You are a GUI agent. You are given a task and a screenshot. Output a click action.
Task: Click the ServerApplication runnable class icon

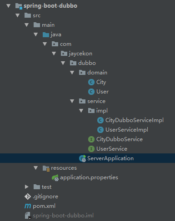pos(83,158)
